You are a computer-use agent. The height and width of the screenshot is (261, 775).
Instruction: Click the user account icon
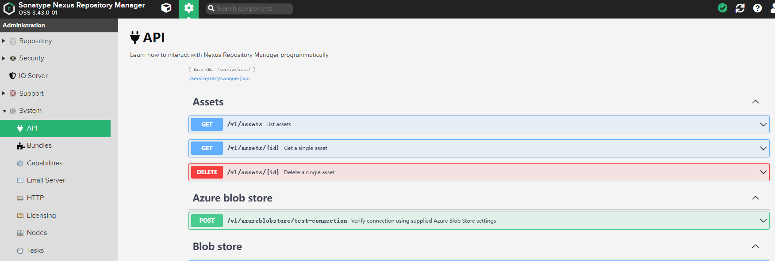pos(772,8)
